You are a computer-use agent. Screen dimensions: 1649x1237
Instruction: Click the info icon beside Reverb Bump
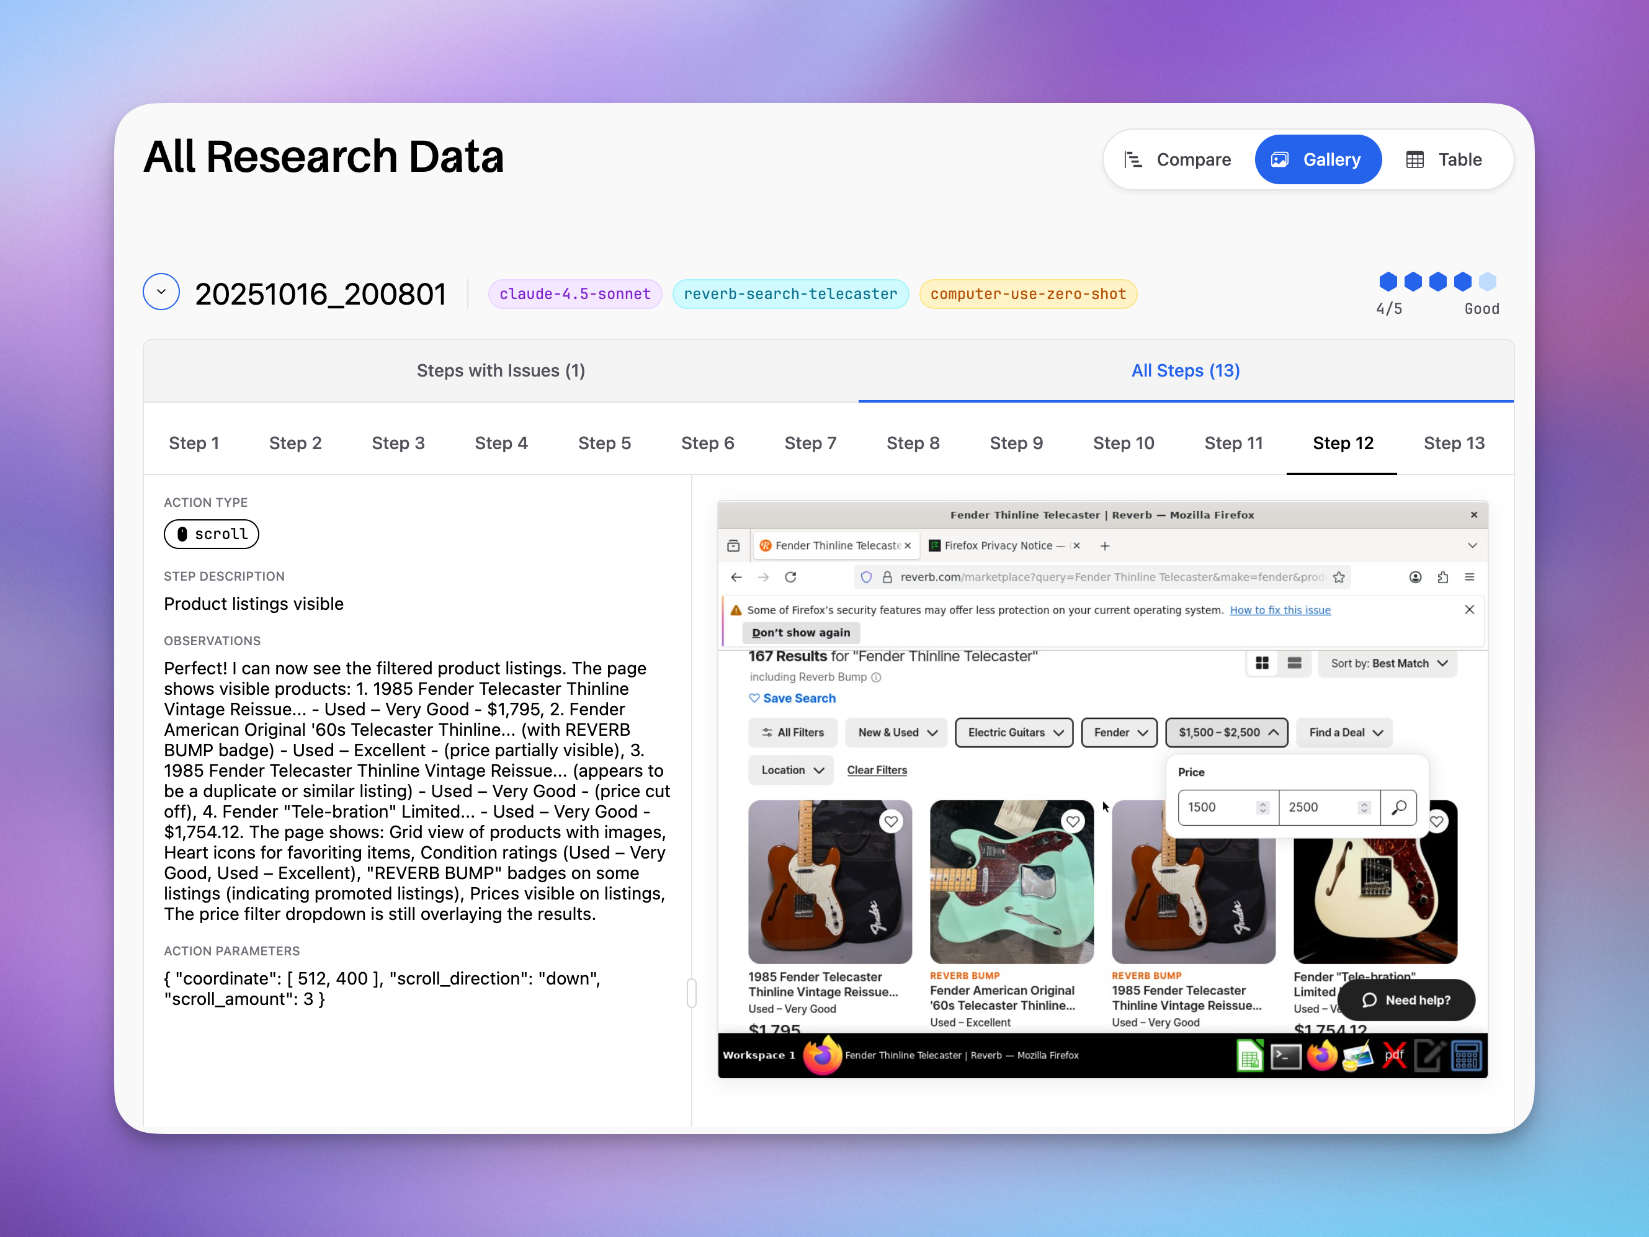pyautogui.click(x=877, y=677)
